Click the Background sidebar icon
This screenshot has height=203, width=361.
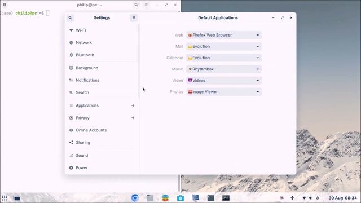tap(71, 68)
